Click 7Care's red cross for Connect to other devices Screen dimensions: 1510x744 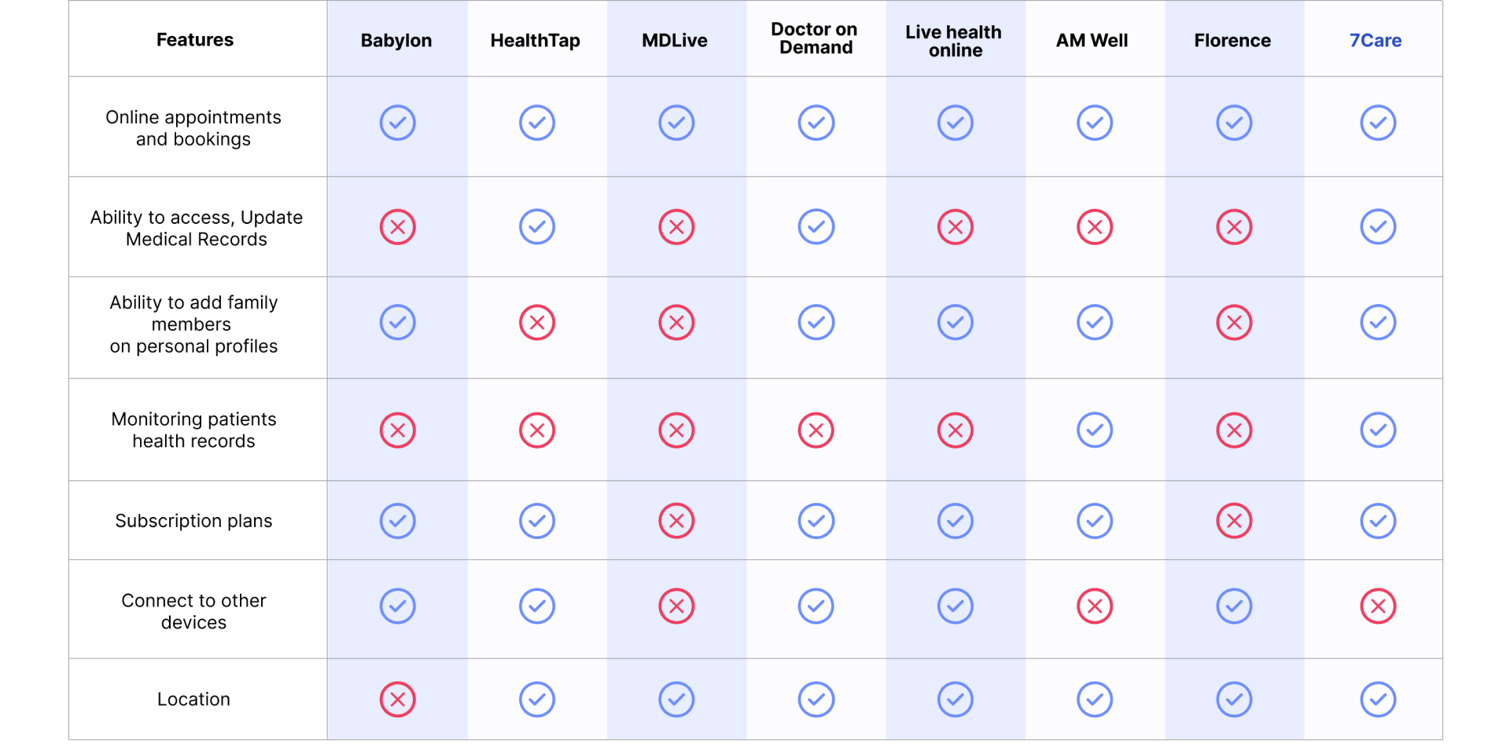coord(1378,606)
